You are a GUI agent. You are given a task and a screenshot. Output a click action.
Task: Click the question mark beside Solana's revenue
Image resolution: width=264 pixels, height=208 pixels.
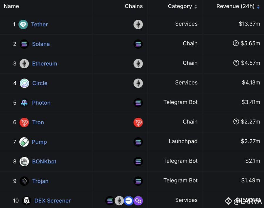click(x=236, y=43)
